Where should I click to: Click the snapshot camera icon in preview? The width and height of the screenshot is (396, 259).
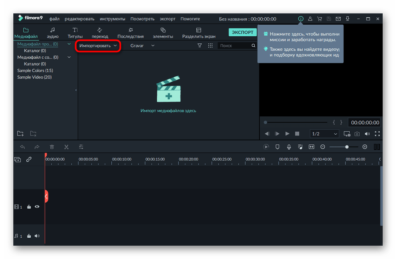[357, 134]
